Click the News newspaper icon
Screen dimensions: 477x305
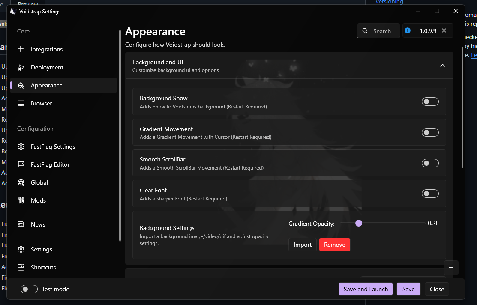[x=21, y=224]
